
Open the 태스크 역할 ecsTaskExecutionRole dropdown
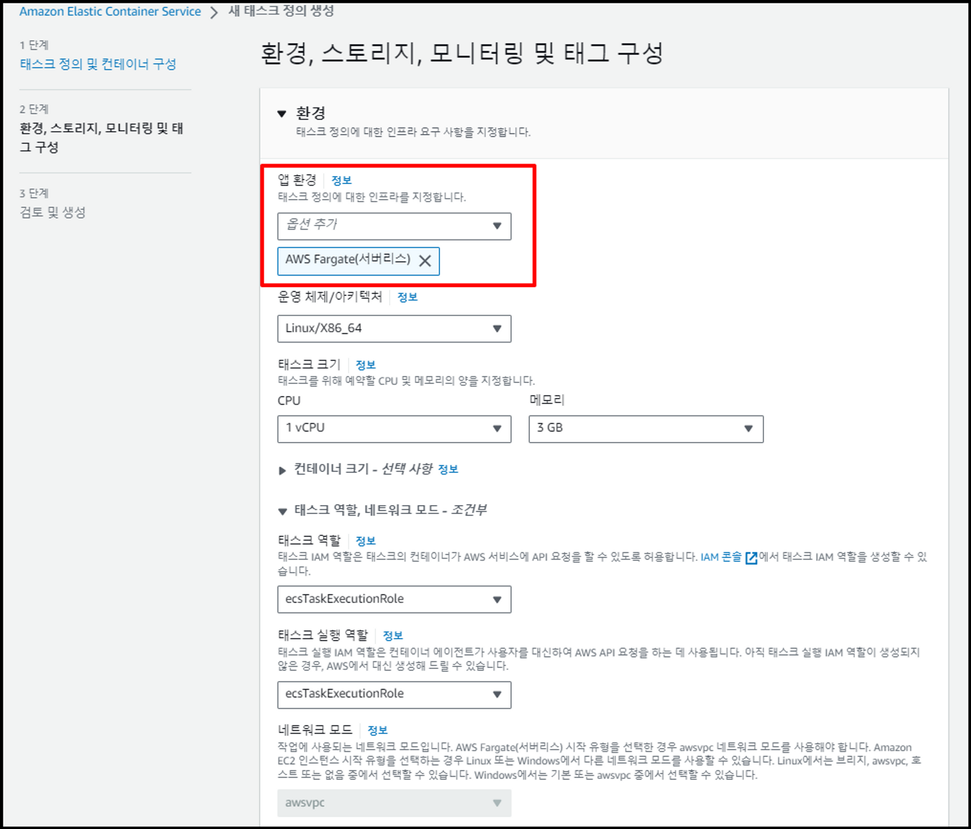[x=394, y=599]
